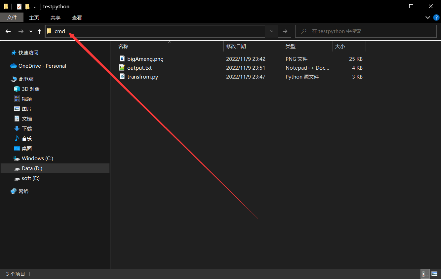Open OneDrive - Personal in sidebar
The height and width of the screenshot is (279, 441).
tap(42, 66)
